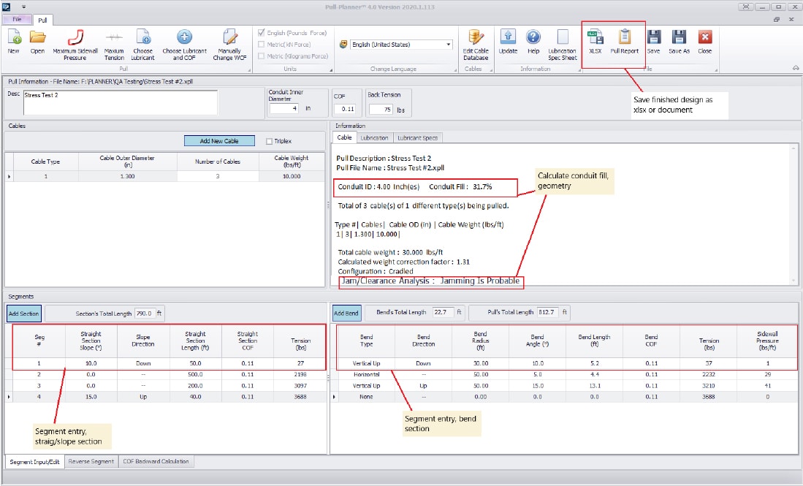Switch to the Cable information tab
The image size is (803, 486).
tap(345, 137)
